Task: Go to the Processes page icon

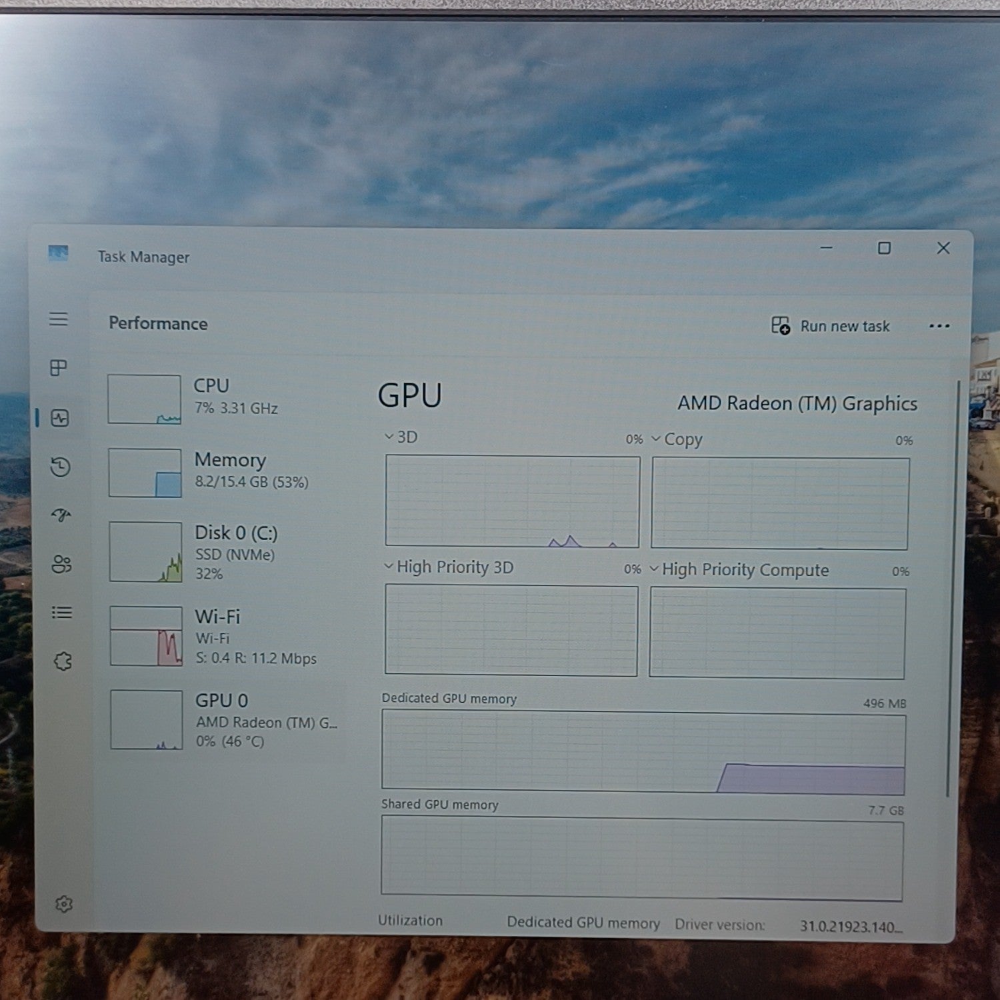Action: 59,368
